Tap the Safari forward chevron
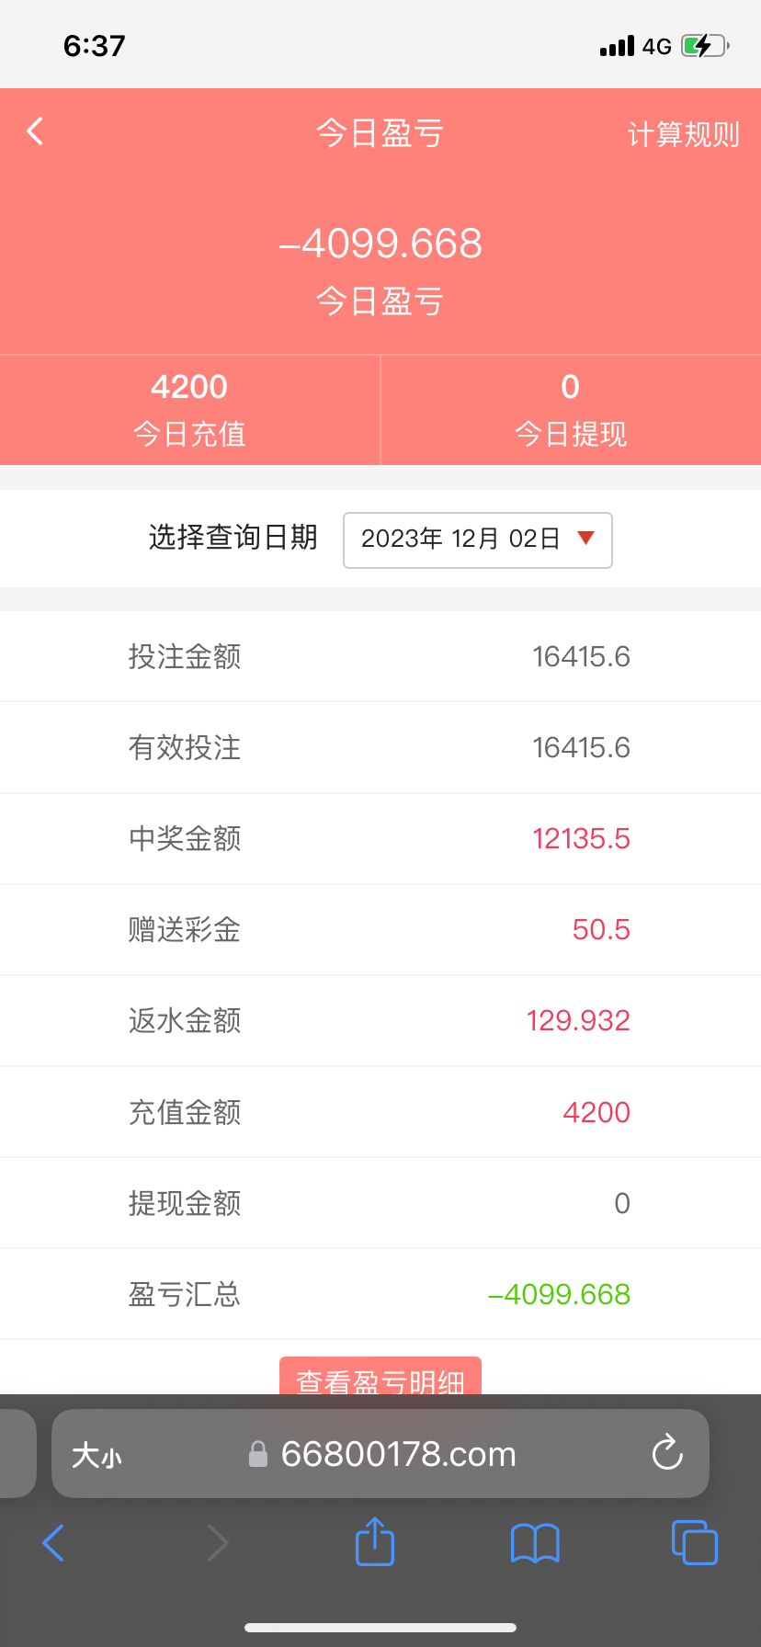Image resolution: width=761 pixels, height=1647 pixels. 217,1542
